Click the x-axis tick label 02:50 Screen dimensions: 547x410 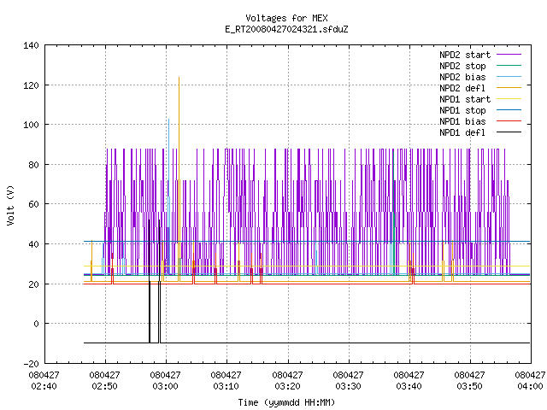click(104, 386)
